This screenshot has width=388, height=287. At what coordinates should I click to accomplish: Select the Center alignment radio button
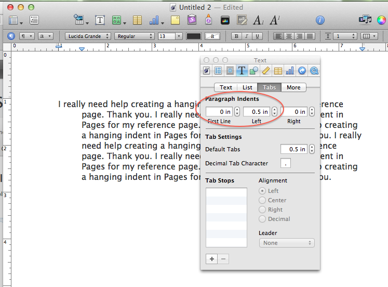(x=262, y=200)
